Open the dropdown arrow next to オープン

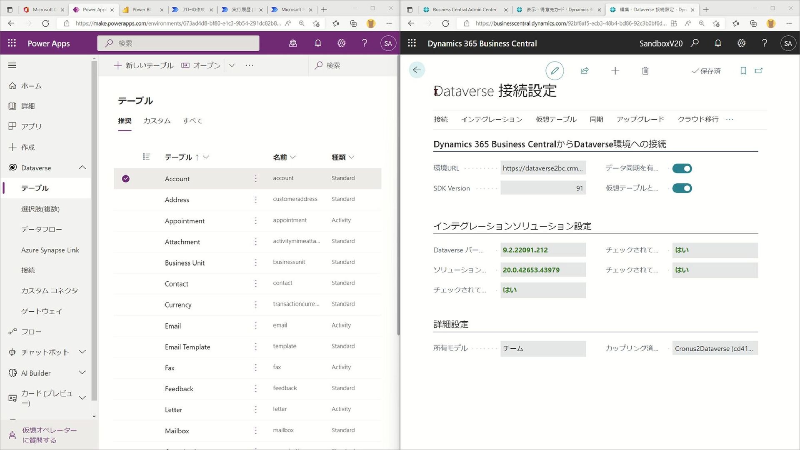pos(232,65)
